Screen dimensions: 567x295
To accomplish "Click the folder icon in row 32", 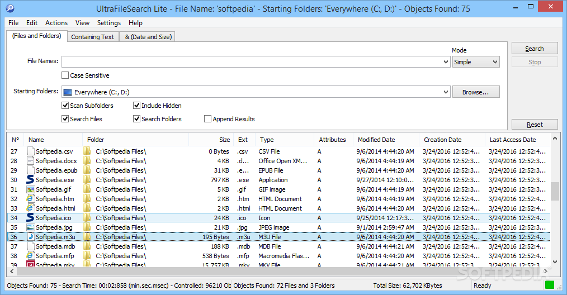I will [x=87, y=198].
